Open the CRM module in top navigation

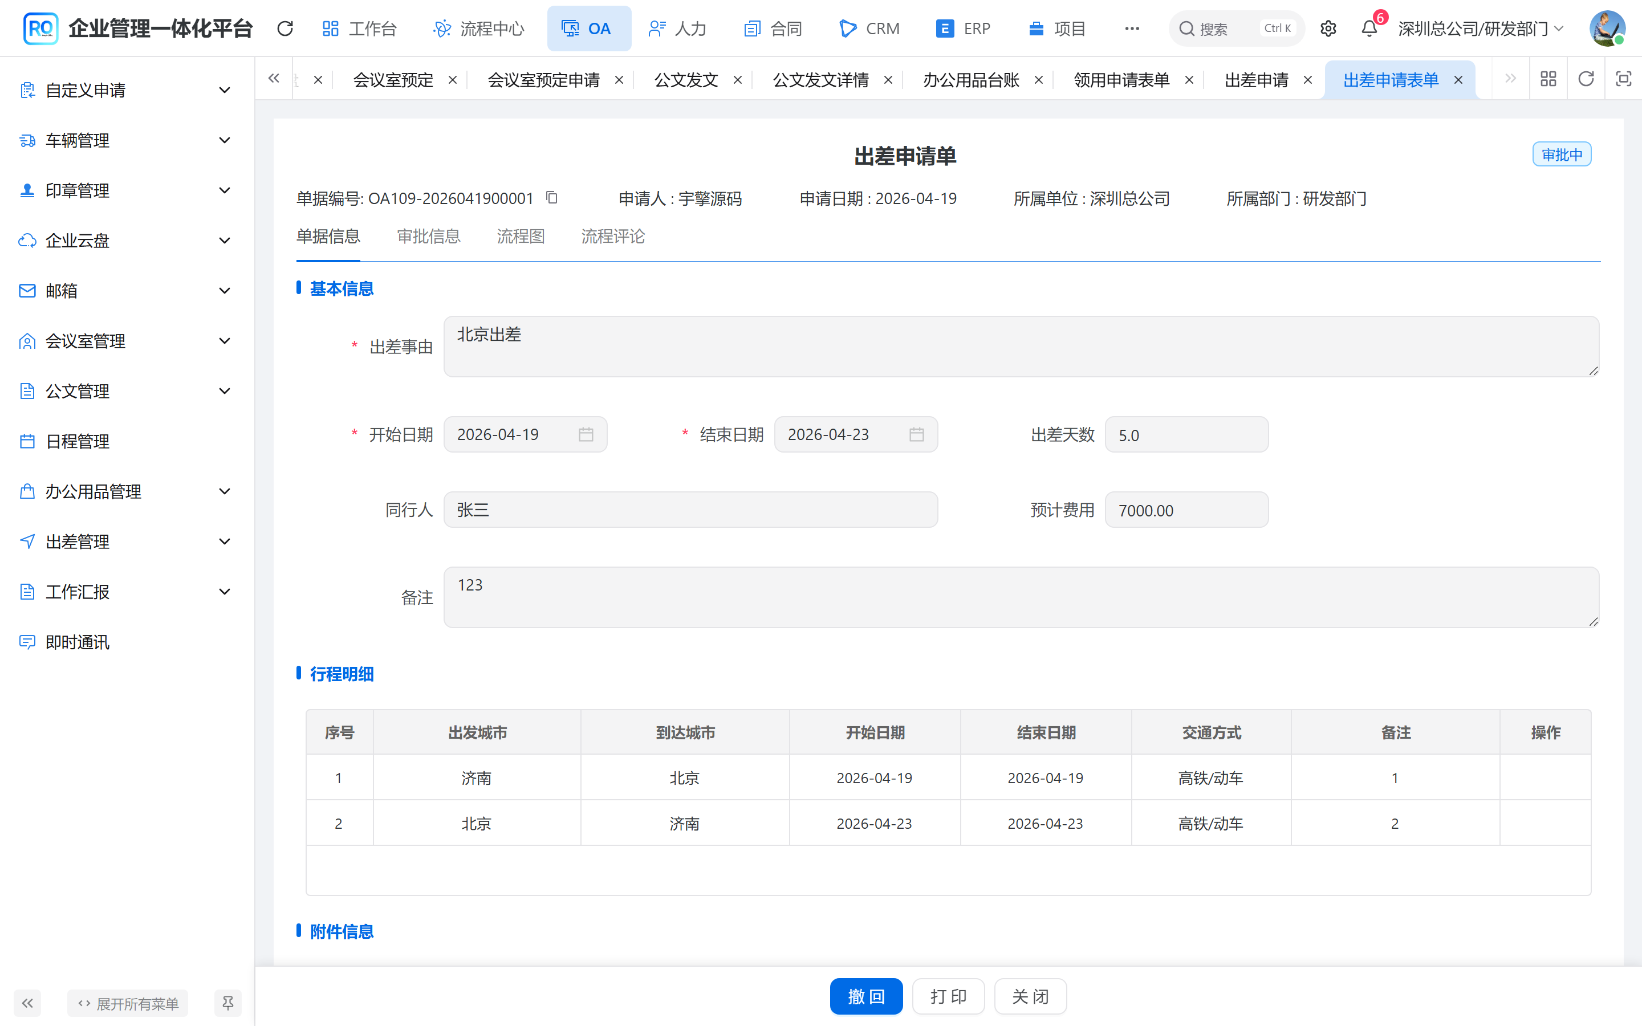coord(869,28)
